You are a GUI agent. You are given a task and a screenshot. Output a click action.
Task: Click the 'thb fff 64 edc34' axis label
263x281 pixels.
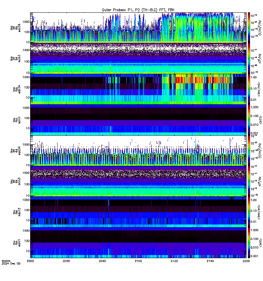click(x=15, y=28)
